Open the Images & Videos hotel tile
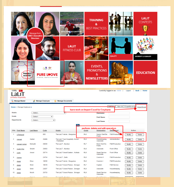The image size is (174, 187). coord(121,73)
